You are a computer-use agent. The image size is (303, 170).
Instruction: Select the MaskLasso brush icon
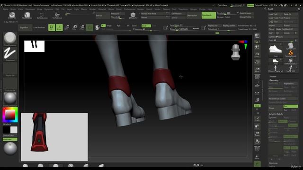pyautogui.click(x=27, y=16)
